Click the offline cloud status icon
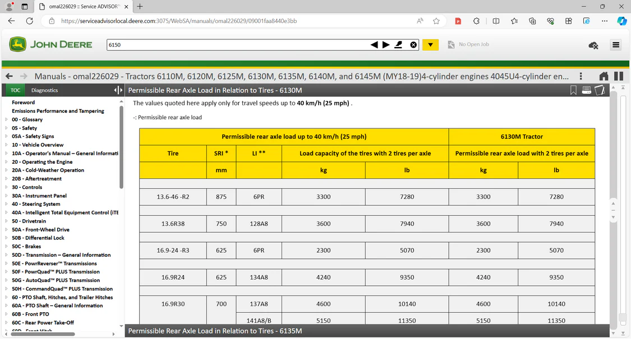Screen dimensions: 631x347 593,45
